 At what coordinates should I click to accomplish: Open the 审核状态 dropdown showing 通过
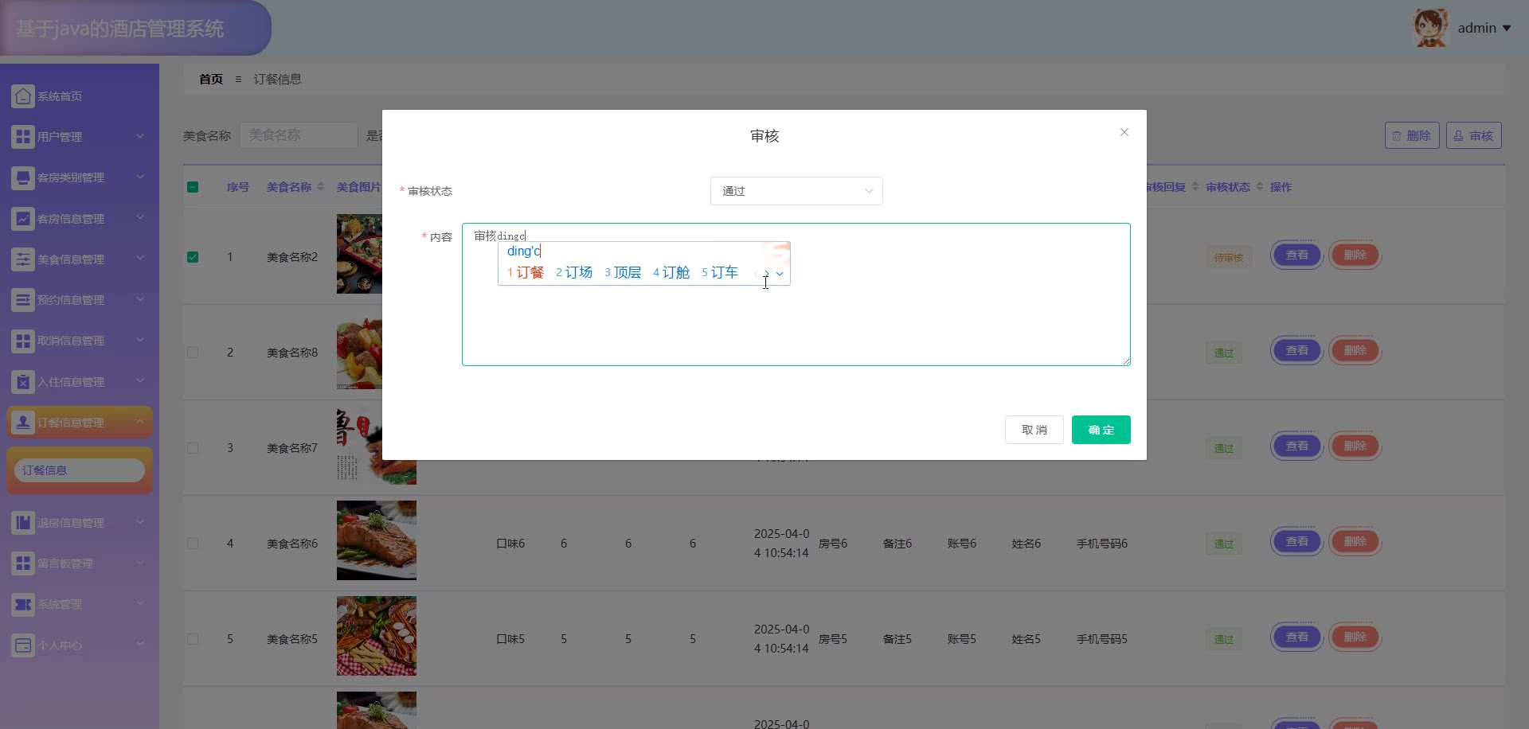click(796, 191)
